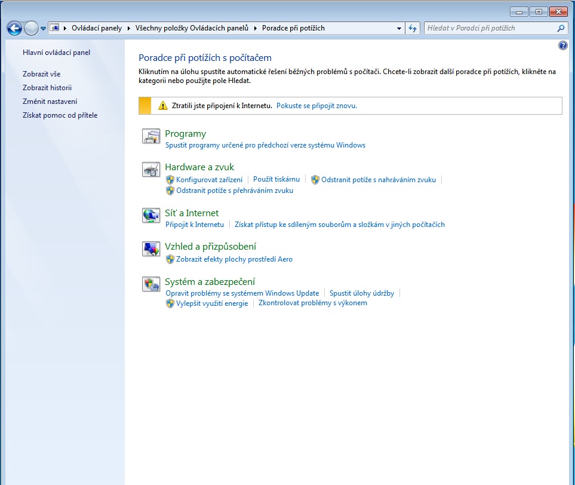575x485 pixels.
Task: Click shield icon beside Konfigurovat zařízení
Action: pyautogui.click(x=170, y=180)
